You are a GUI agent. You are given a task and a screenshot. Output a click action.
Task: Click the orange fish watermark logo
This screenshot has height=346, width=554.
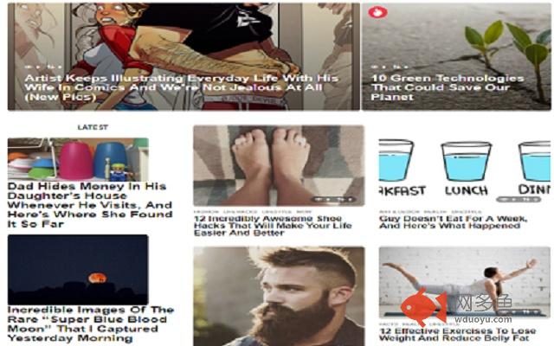(x=423, y=305)
